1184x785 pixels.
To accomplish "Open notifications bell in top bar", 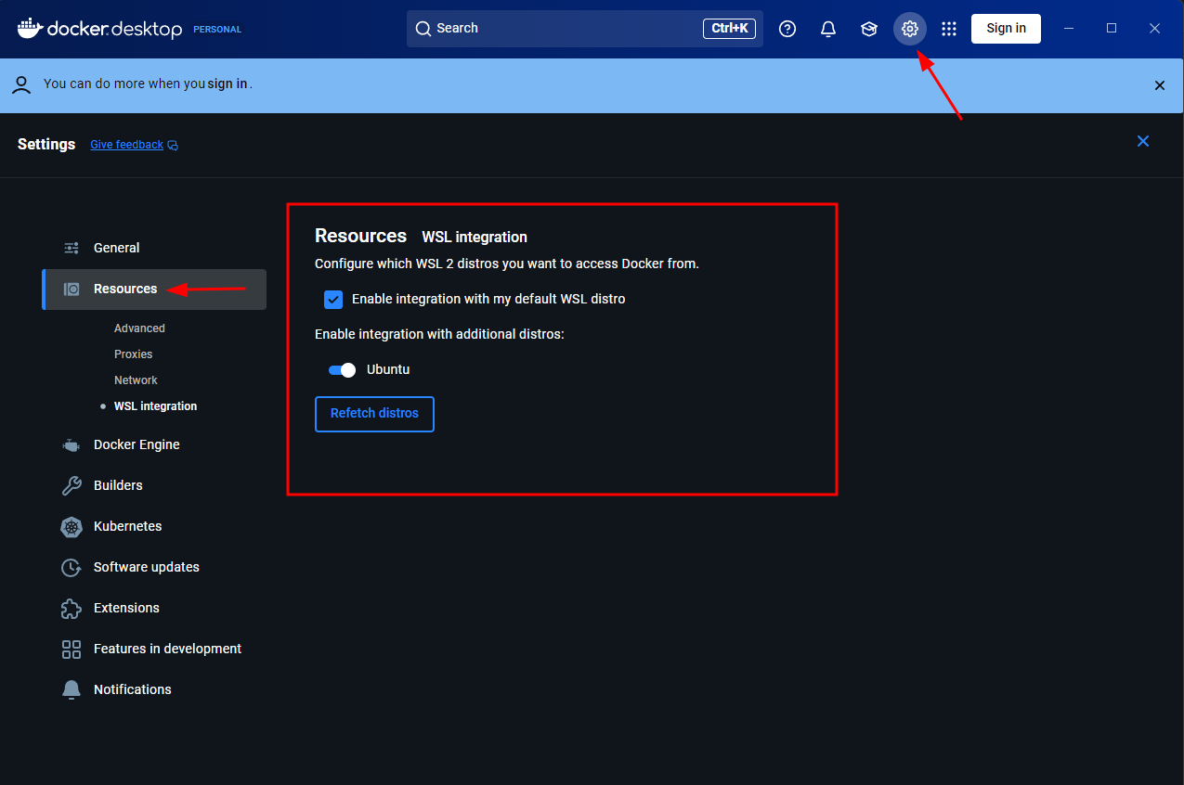I will point(828,29).
